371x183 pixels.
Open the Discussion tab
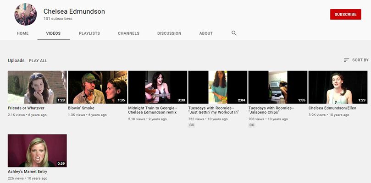[x=169, y=33]
